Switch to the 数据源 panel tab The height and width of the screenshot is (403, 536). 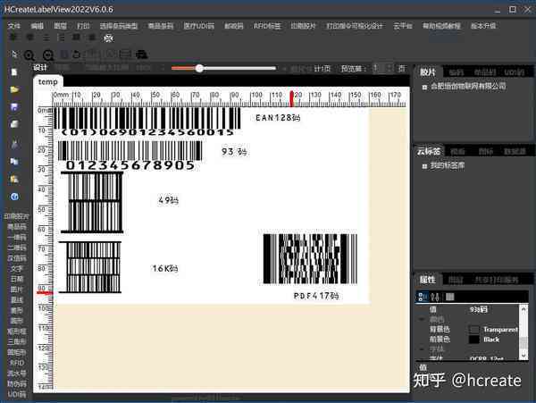515,151
